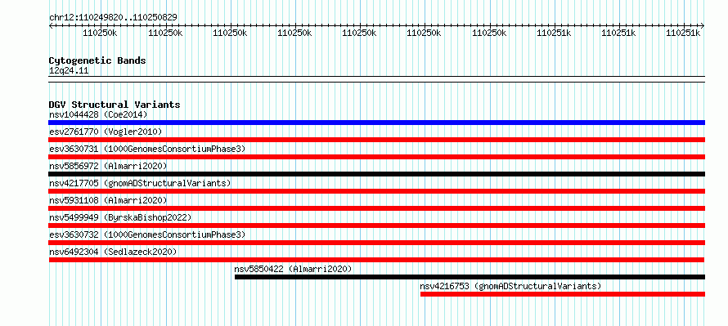Open nsv4216753 (gnomADStructuralVariants) label

510,286
